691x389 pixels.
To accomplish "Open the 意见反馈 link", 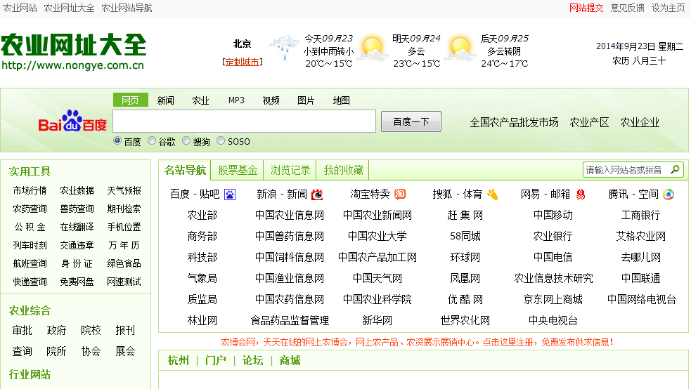I will 627,8.
